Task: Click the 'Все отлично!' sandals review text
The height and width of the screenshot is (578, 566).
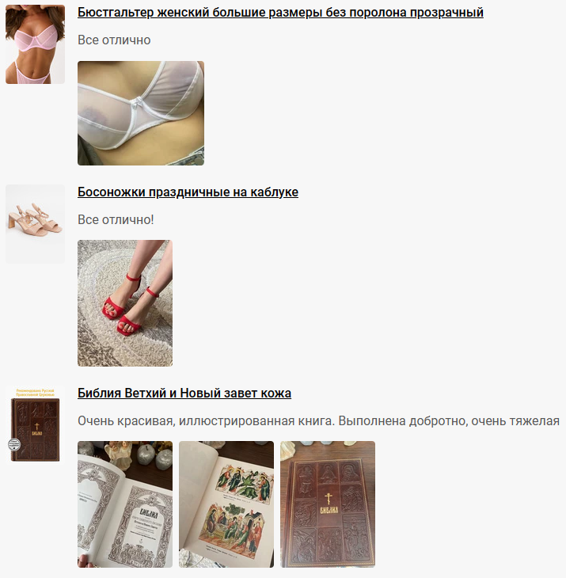Action: coord(116,219)
